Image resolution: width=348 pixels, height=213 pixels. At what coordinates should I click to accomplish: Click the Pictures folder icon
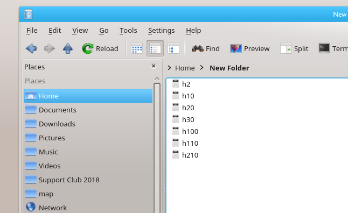(31, 137)
